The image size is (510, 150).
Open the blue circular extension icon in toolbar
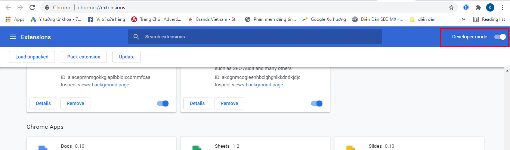(466, 7)
